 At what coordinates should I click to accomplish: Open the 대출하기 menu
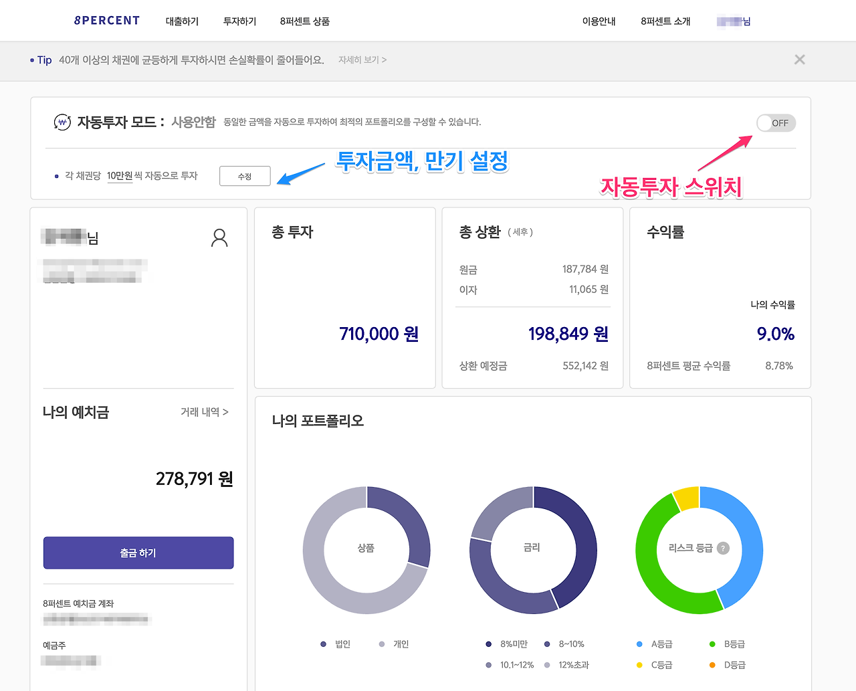tap(182, 21)
